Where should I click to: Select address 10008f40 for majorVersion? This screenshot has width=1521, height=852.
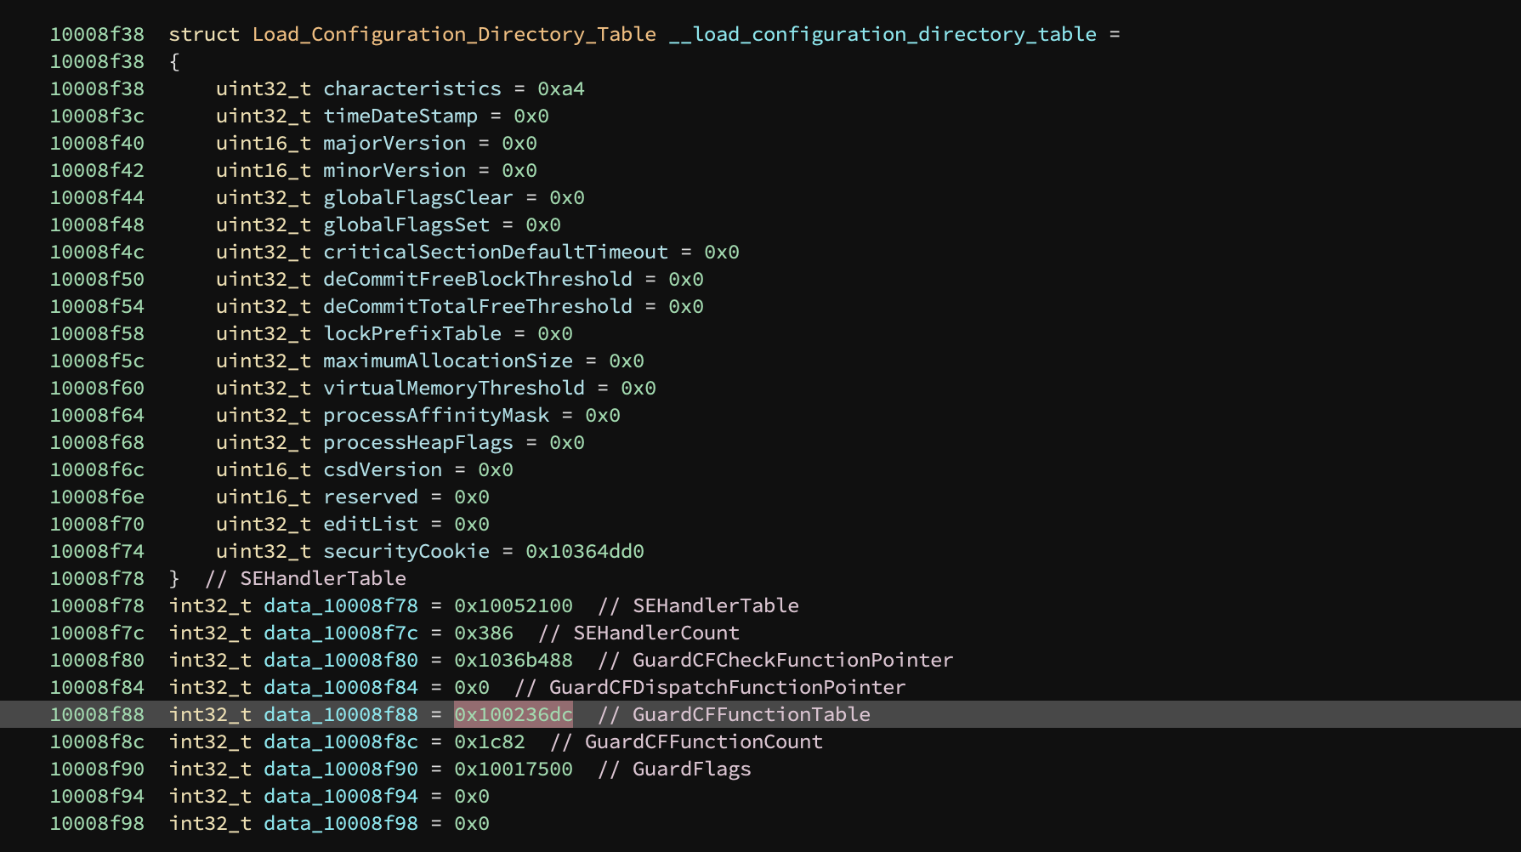coord(97,143)
